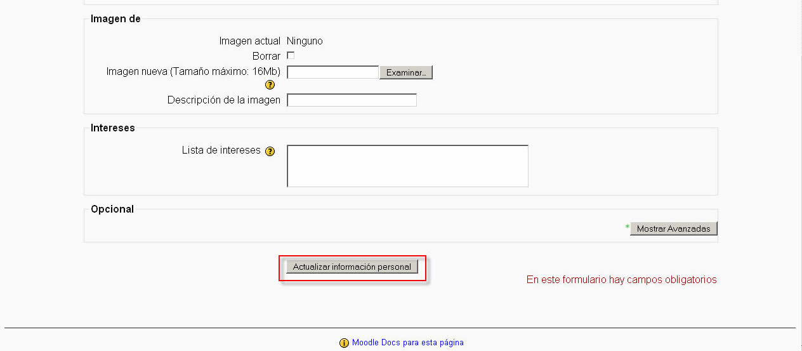Screen dimensions: 802x351
Task: Open help icon beside Lista de intereses
Action: (x=270, y=151)
